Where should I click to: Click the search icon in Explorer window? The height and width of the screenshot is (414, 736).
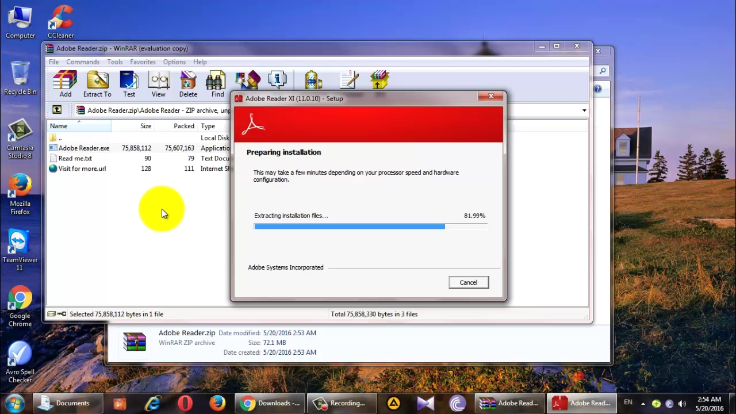coord(603,71)
